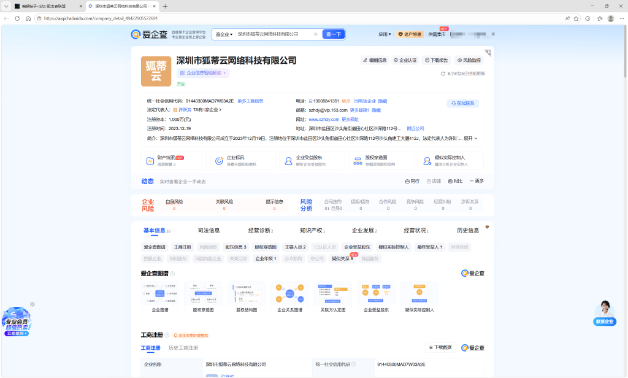Reload the page with browser refresh icon
Screen dimensions: 628x378
tap(17, 18)
